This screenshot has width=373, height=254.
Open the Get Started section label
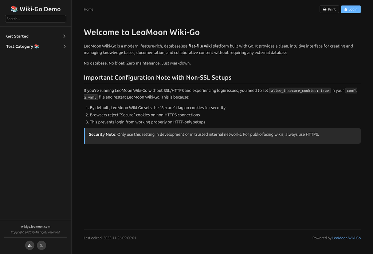[17, 36]
